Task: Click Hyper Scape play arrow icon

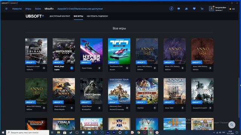Action: point(99,68)
